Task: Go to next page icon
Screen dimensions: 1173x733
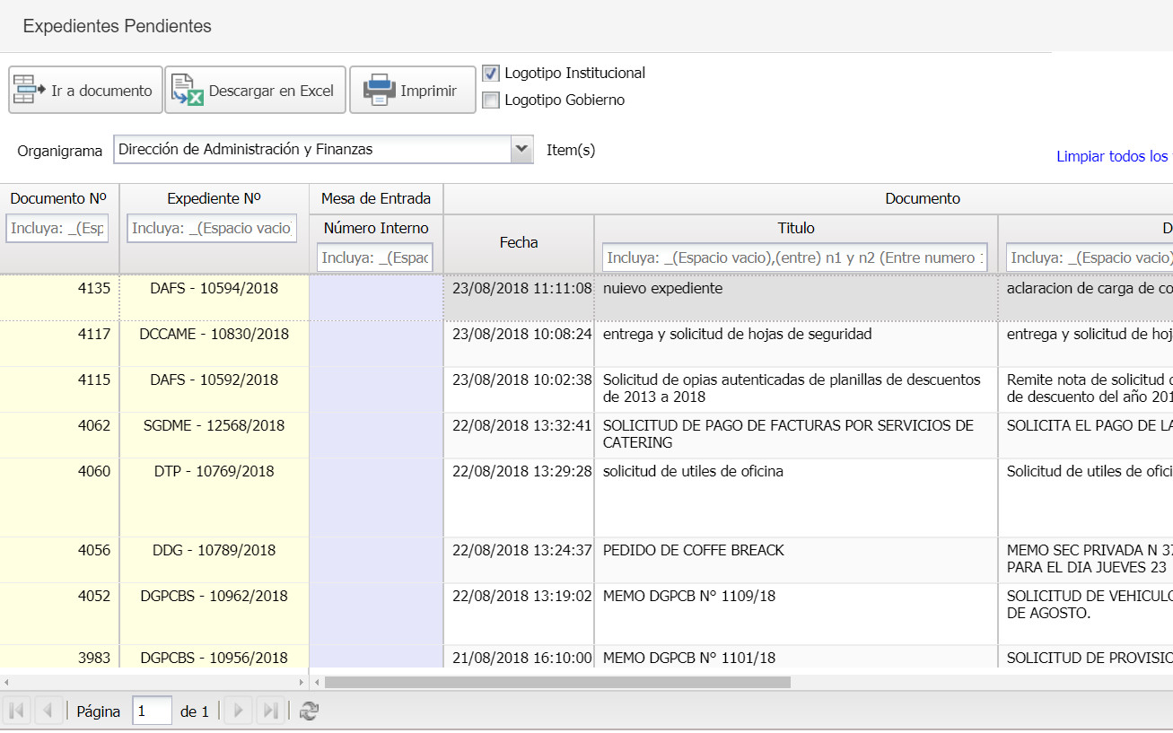Action: pos(238,711)
